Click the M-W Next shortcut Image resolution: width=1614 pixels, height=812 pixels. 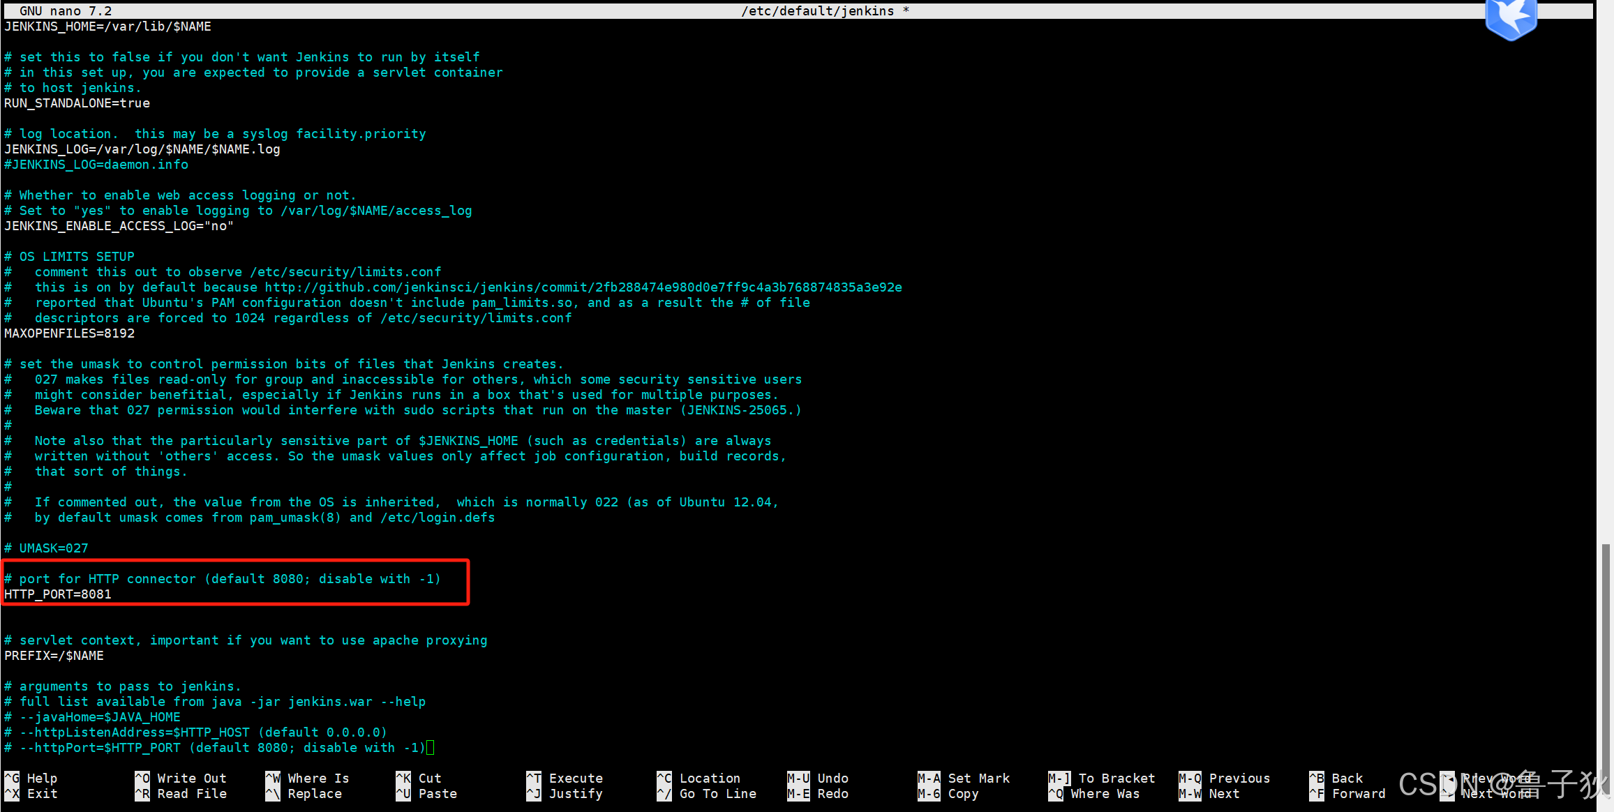click(x=1209, y=793)
